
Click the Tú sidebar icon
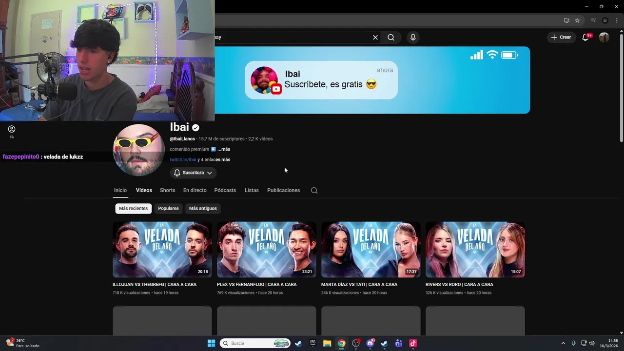[12, 132]
